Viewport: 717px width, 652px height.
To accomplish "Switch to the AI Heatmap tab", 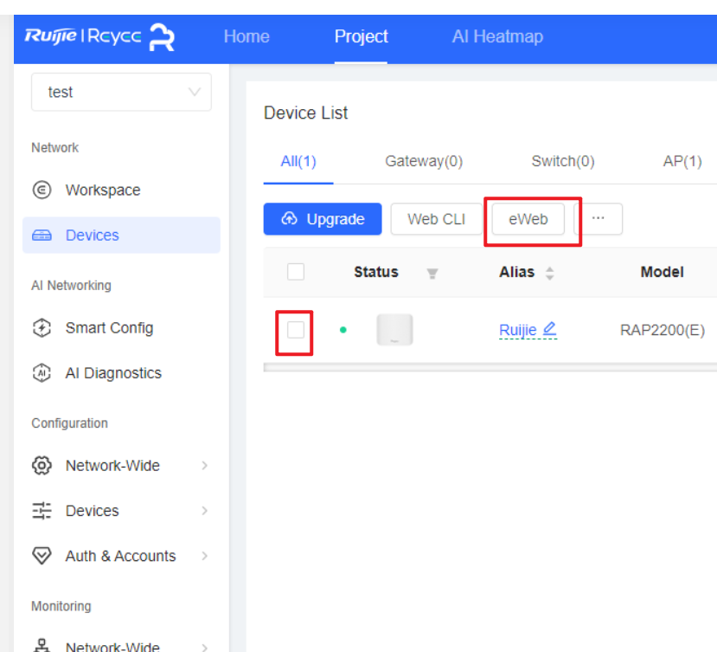I will 497,36.
